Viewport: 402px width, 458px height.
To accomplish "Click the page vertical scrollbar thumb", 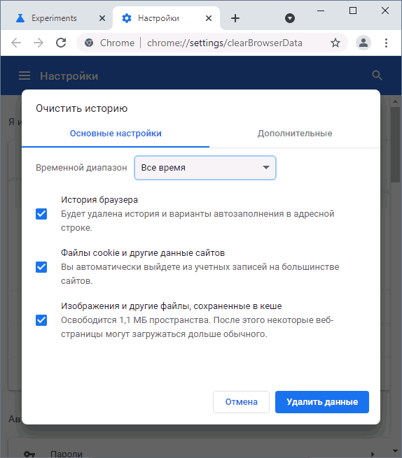I will click(395, 145).
